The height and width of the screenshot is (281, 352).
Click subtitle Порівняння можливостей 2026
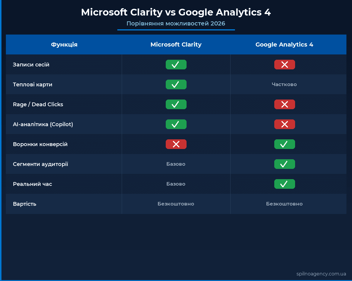click(x=176, y=23)
